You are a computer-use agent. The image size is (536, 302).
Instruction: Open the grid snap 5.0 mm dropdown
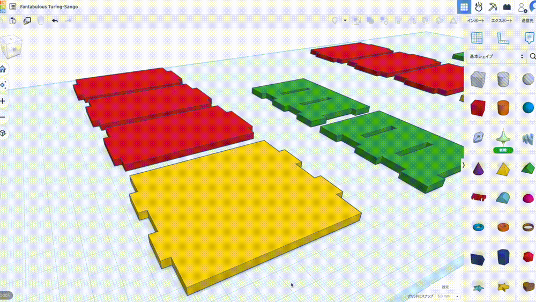coord(448,296)
